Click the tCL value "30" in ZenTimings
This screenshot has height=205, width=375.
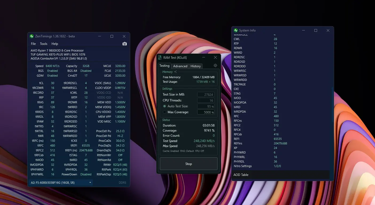53,83
